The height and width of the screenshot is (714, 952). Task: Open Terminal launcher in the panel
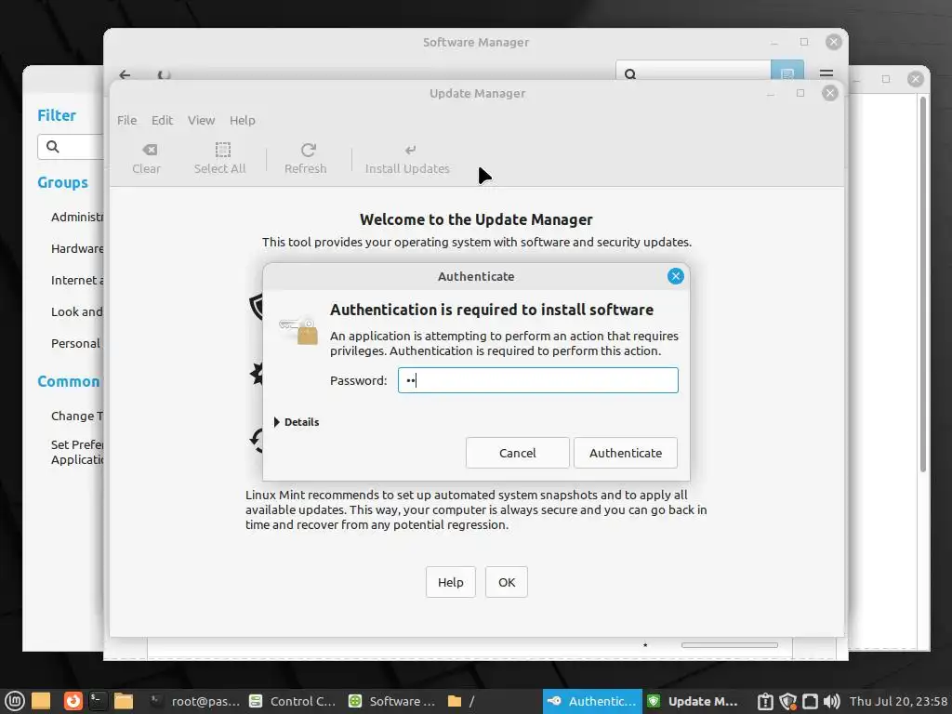98,701
